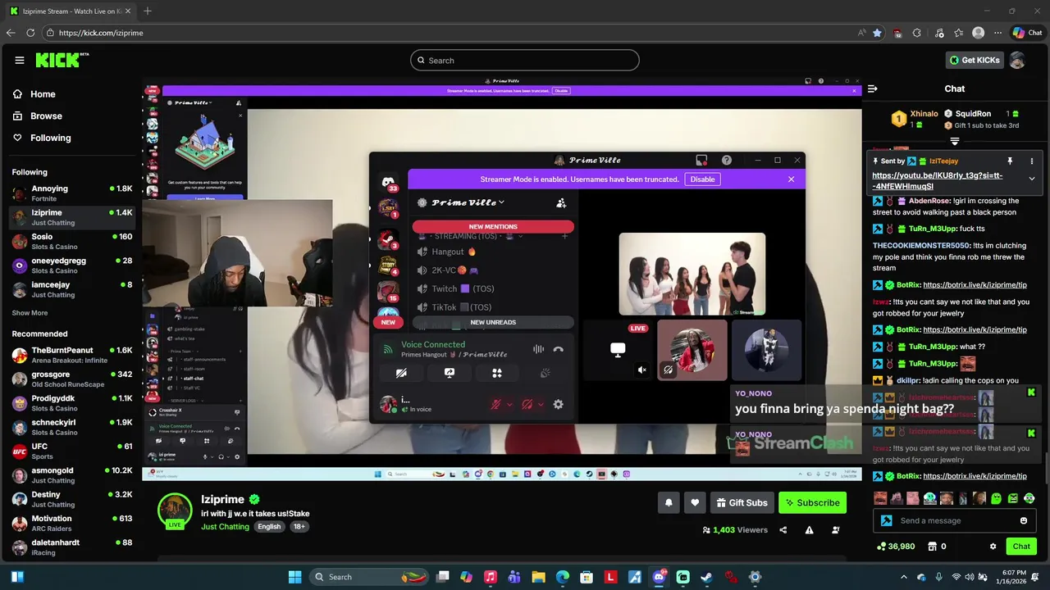Open Discord user settings gear
This screenshot has width=1050, height=590.
coord(558,404)
